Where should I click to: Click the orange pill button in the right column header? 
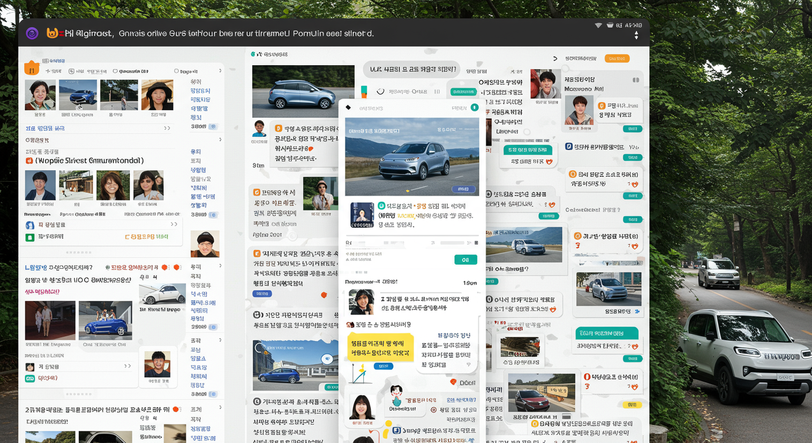point(616,58)
